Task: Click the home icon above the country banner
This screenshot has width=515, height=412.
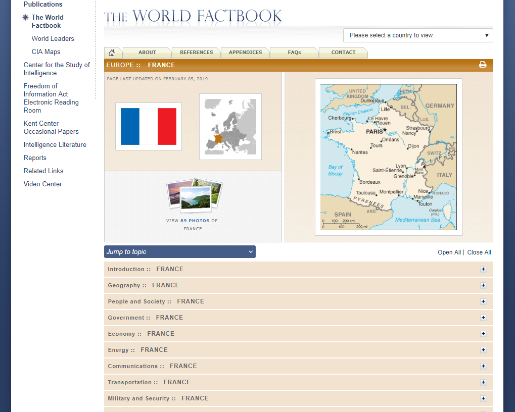Action: click(x=112, y=52)
